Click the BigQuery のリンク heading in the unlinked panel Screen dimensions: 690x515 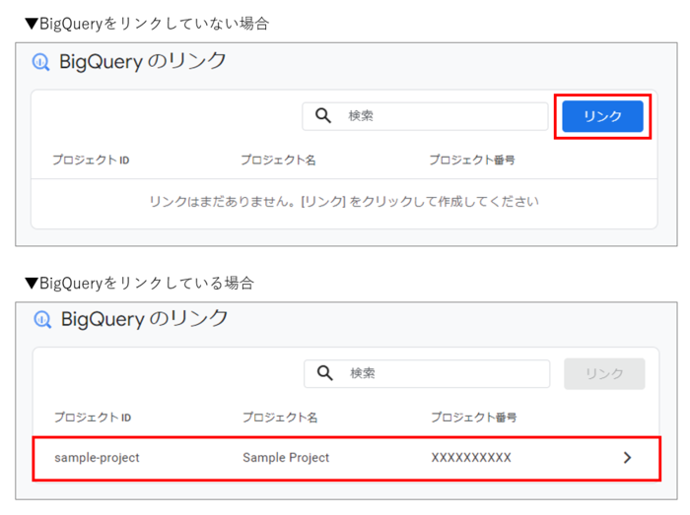tap(143, 61)
